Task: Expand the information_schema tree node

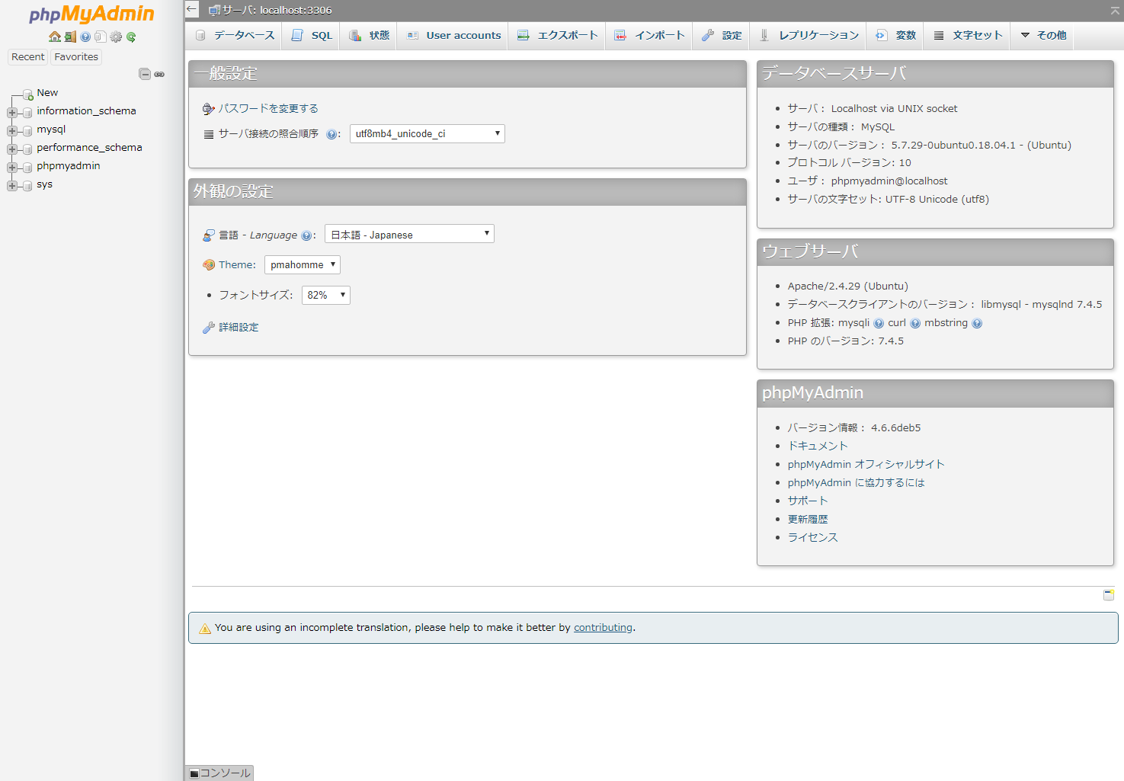Action: click(x=11, y=112)
